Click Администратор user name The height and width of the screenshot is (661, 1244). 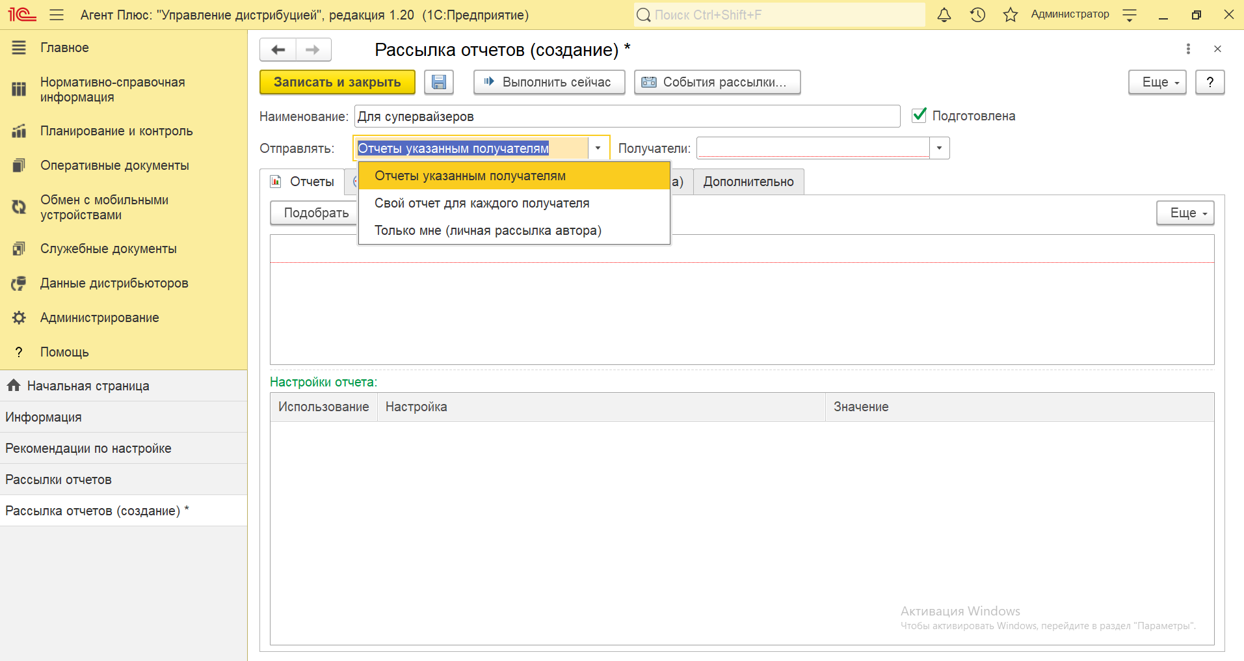pos(1070,14)
